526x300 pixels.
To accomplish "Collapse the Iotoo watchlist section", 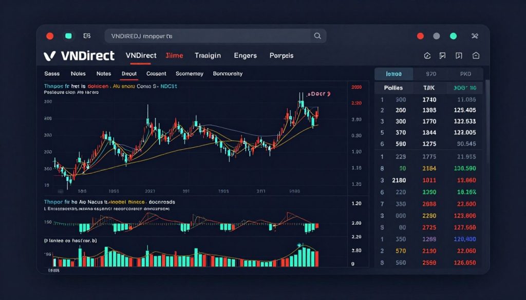I will pos(393,74).
